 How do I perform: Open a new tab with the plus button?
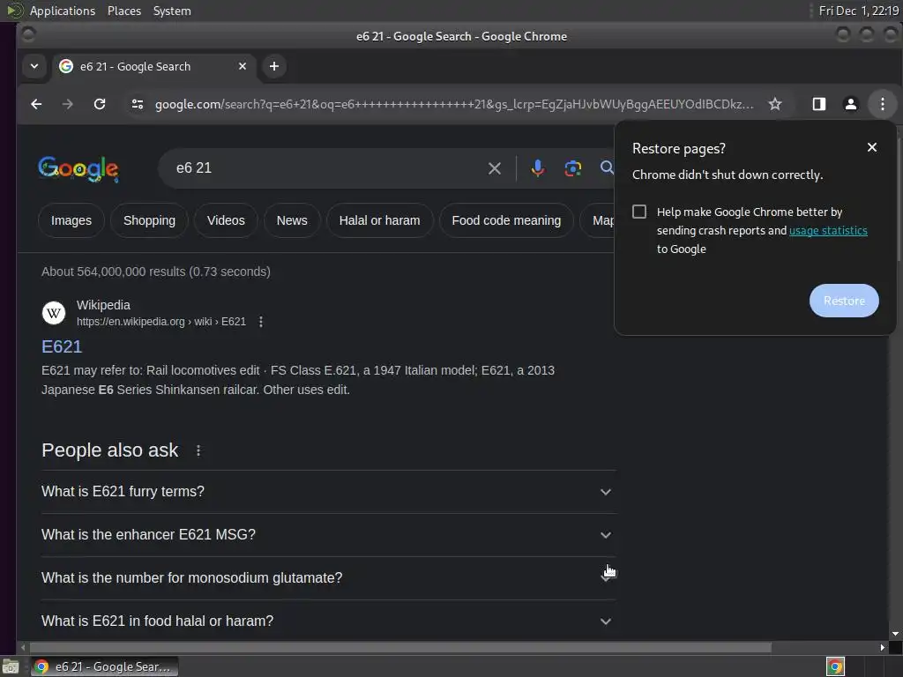click(274, 66)
